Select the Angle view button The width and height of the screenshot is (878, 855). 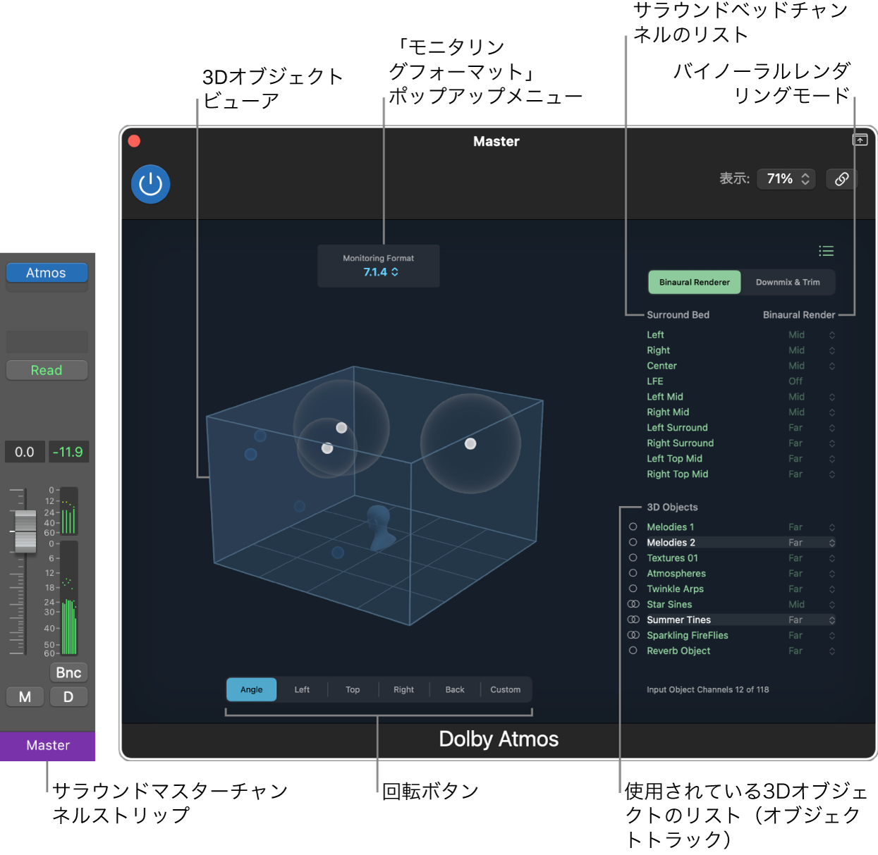(x=252, y=689)
